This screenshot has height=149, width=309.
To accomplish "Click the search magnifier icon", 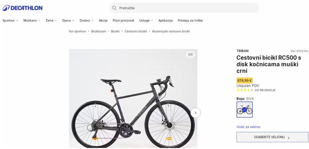I will [x=114, y=8].
